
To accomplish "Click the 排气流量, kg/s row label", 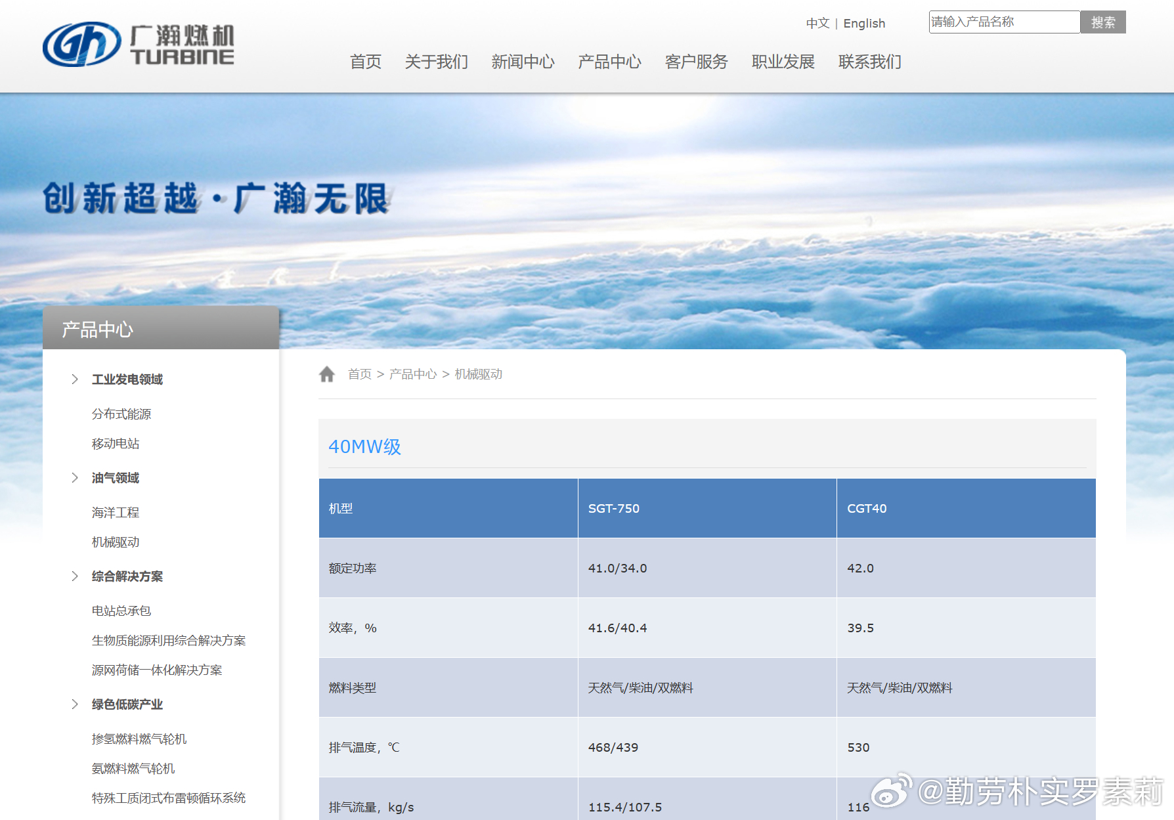I will click(x=371, y=808).
